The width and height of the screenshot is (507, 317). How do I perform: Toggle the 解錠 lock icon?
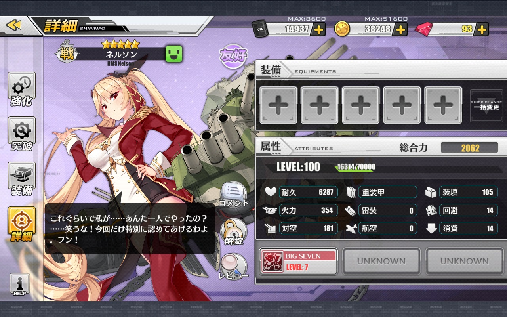tap(234, 232)
